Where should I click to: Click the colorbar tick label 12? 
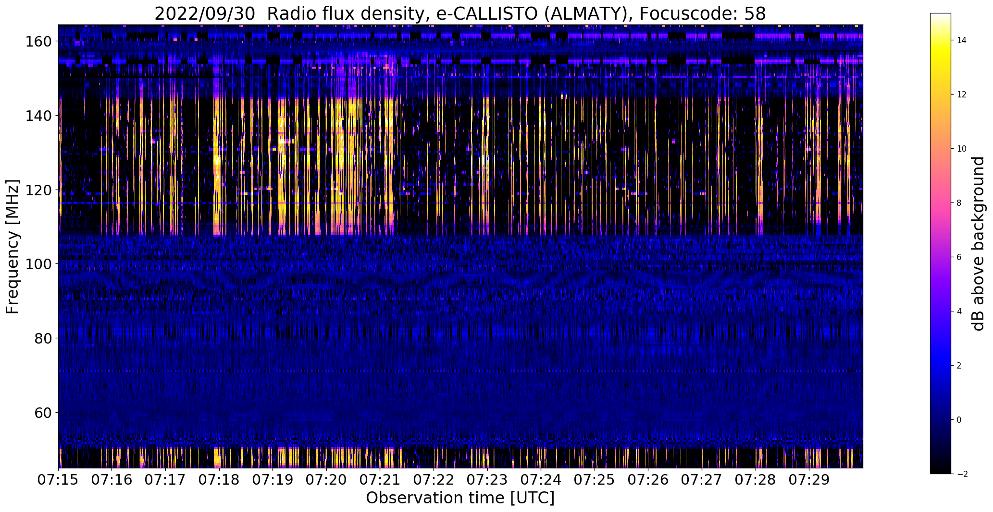(962, 95)
